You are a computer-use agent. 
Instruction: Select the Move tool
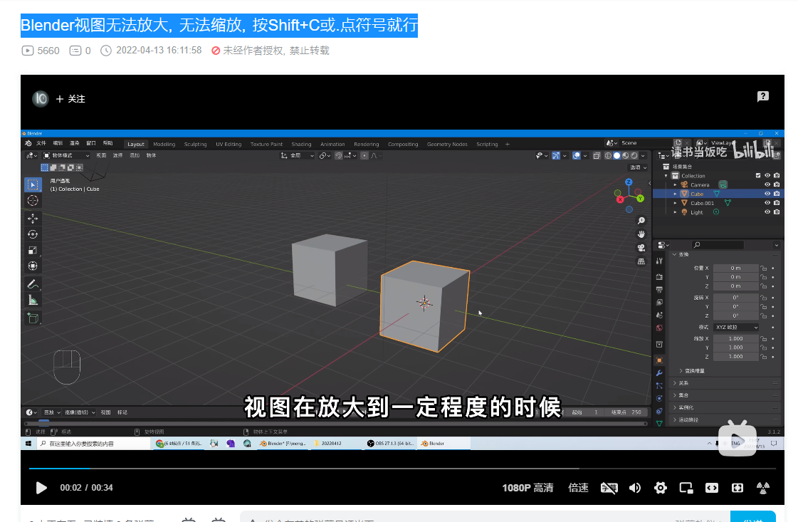[x=33, y=219]
